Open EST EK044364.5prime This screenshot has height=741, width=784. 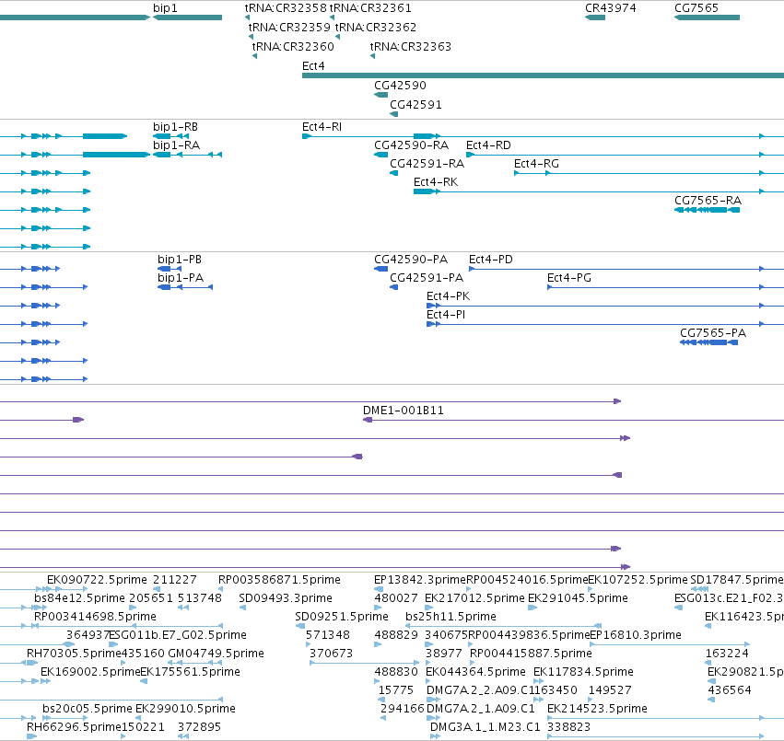coord(475,672)
